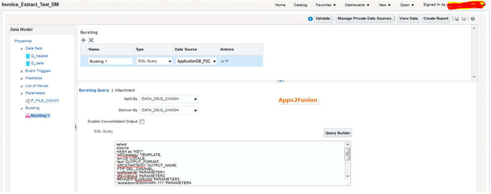
Task: Click the green plus add bursting icon
Action: [x=83, y=40]
